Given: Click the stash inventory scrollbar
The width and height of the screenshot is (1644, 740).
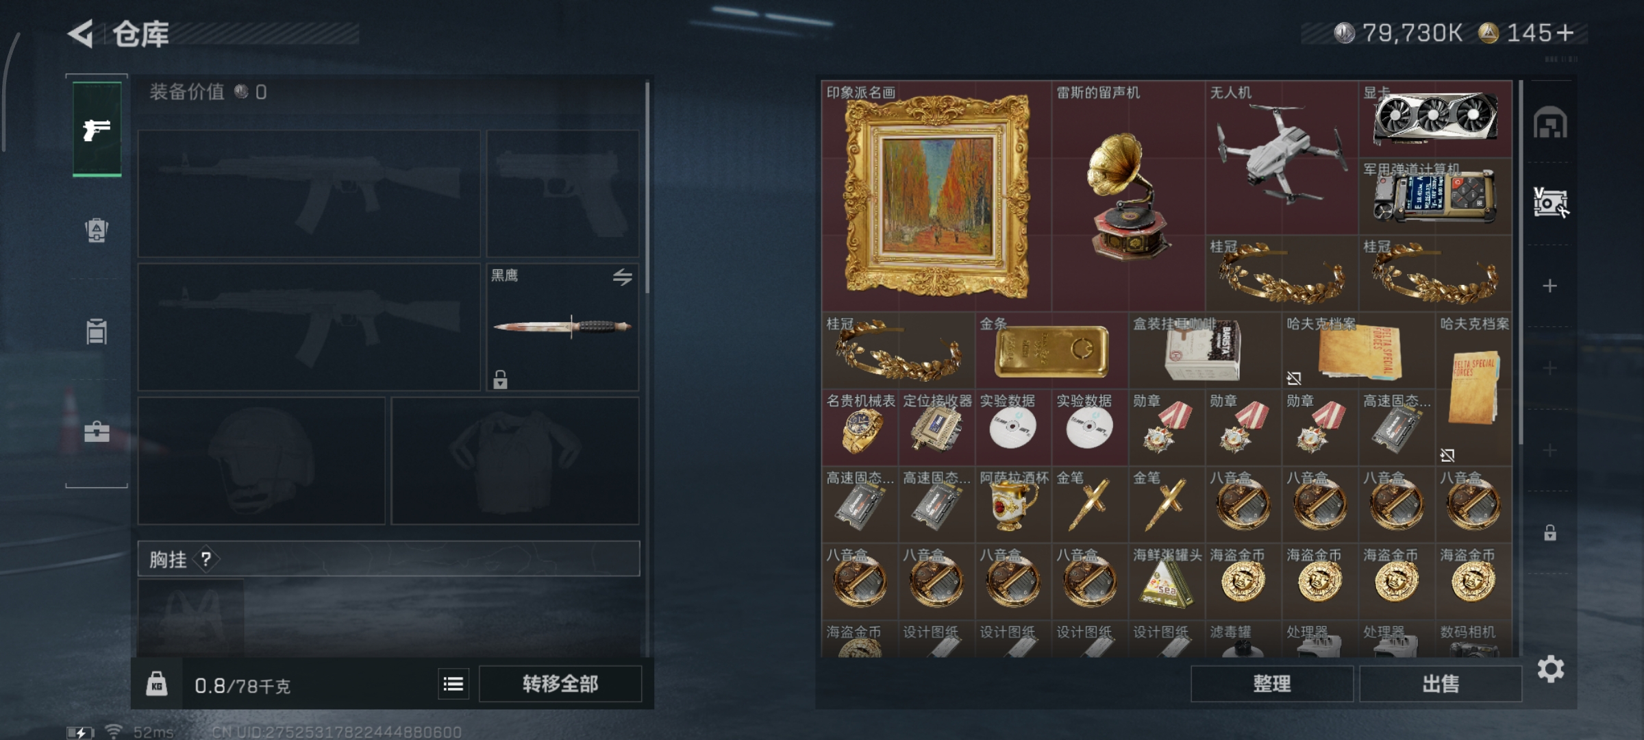Looking at the screenshot, I should (x=1521, y=264).
